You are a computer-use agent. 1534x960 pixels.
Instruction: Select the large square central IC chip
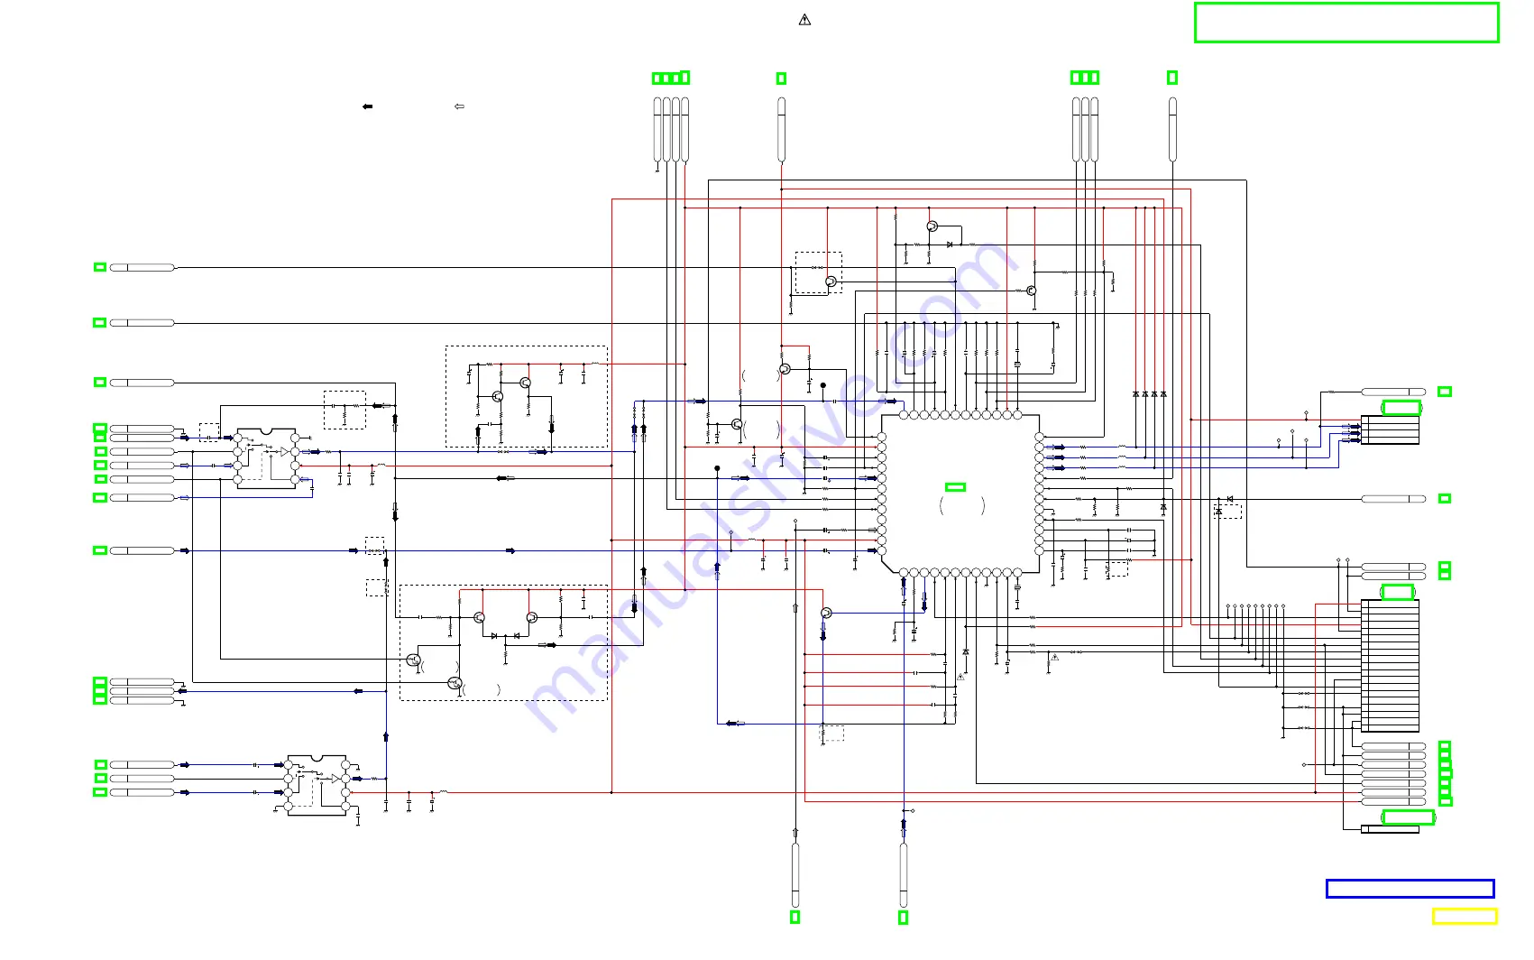pyautogui.click(x=960, y=493)
